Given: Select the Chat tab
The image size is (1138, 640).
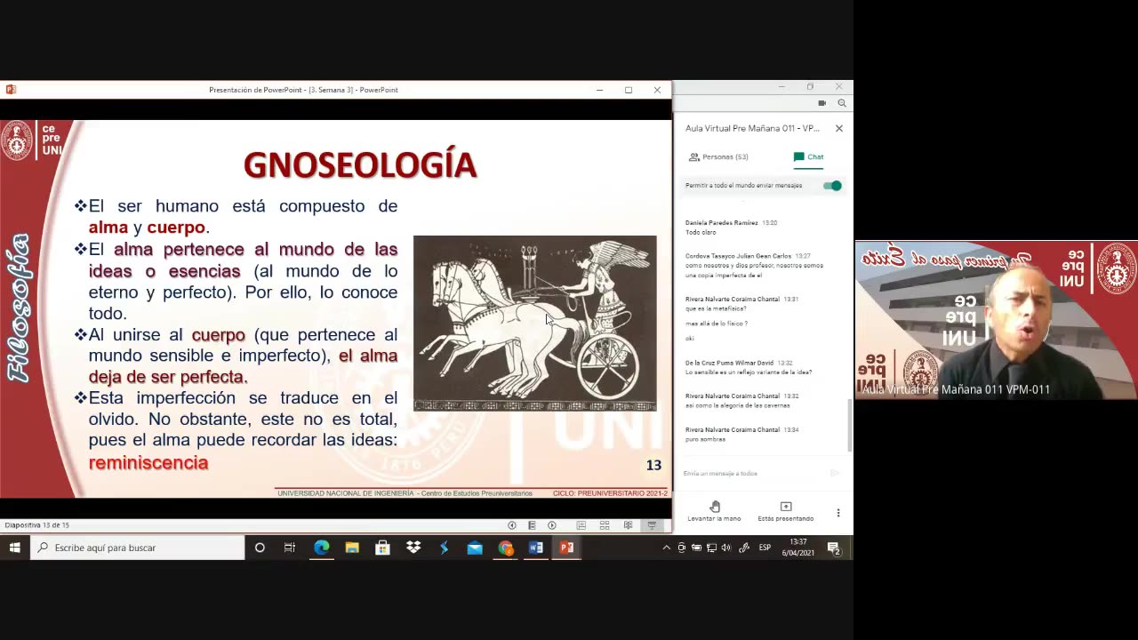Looking at the screenshot, I should (x=809, y=157).
